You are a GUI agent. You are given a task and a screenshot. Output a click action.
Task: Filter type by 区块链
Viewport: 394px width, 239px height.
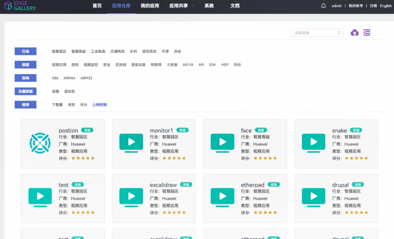(x=121, y=64)
